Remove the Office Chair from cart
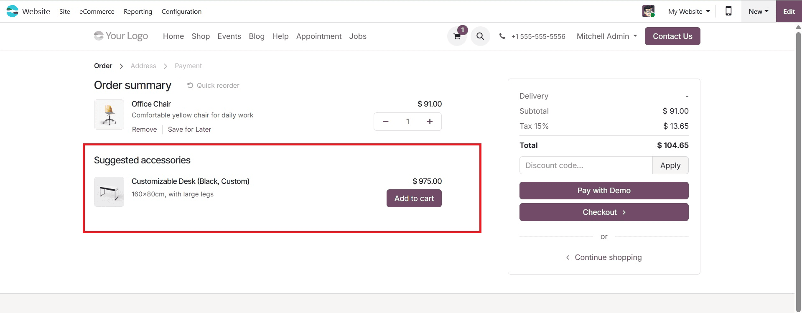The image size is (802, 313). [x=144, y=129]
